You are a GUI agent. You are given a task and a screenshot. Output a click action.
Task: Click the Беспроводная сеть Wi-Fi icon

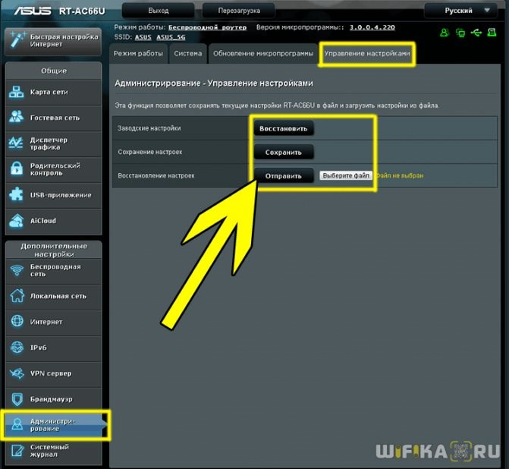click(17, 270)
